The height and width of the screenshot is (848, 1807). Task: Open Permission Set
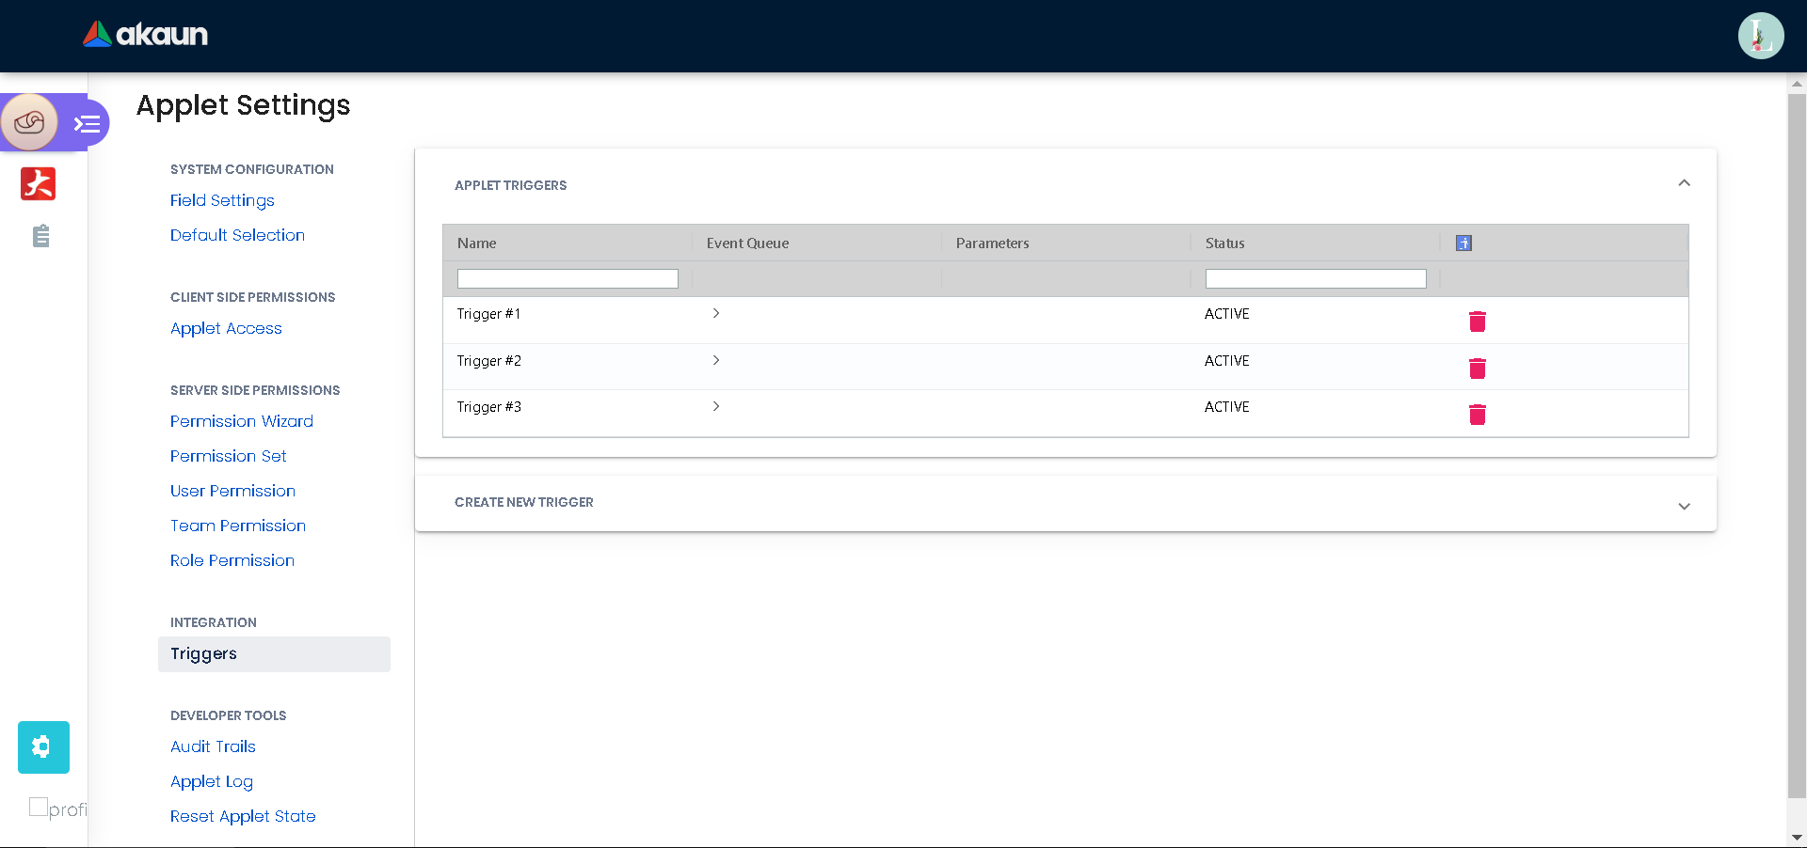[x=229, y=456]
